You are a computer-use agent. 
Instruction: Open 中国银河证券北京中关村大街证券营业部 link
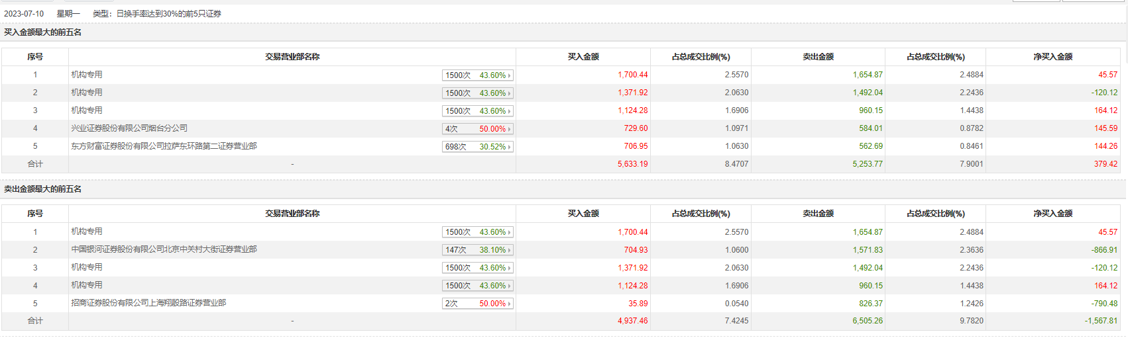point(164,249)
